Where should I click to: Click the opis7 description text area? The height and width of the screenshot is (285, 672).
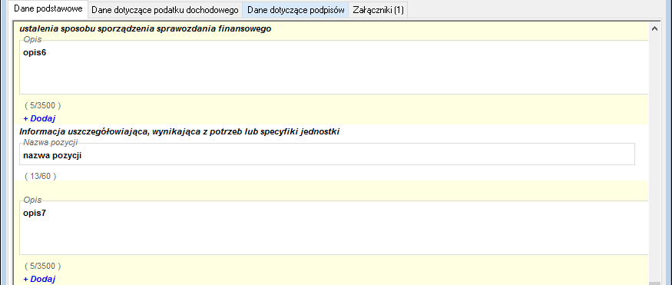tap(334, 228)
